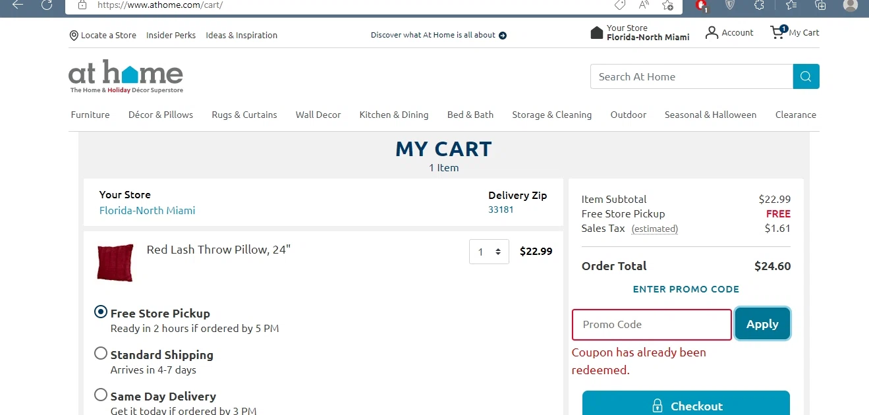Click the $24.60 order total value
The height and width of the screenshot is (415, 869).
tap(772, 267)
